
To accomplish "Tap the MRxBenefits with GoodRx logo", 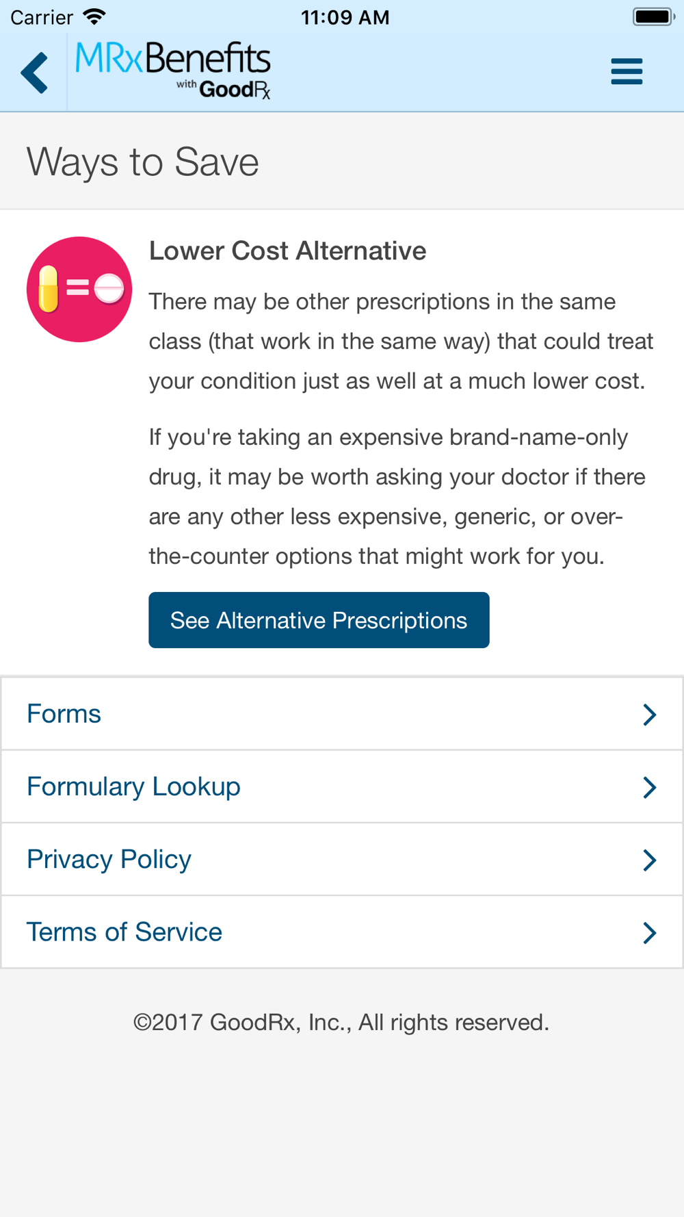I will (x=173, y=71).
